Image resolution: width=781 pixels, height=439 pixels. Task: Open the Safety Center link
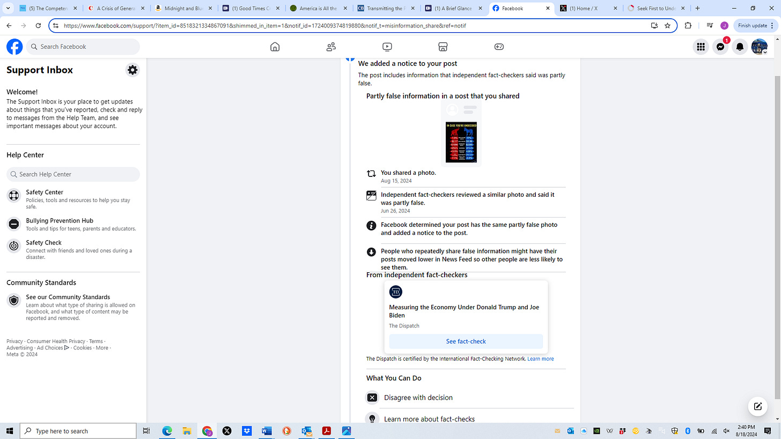(x=45, y=192)
